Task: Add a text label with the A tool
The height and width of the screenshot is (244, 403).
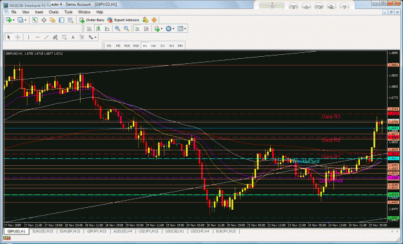Action: (x=73, y=37)
